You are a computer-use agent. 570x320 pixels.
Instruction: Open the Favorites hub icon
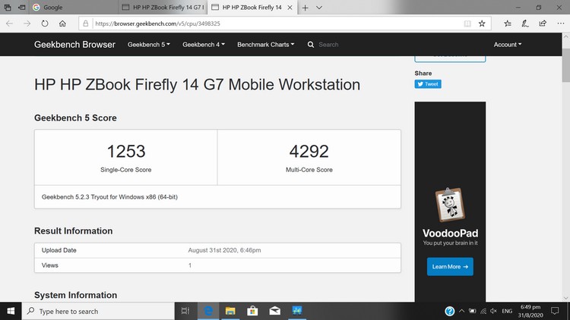point(508,24)
